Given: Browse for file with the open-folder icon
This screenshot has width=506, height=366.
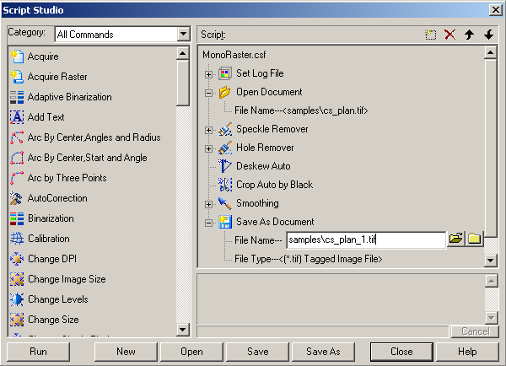Looking at the screenshot, I should 456,240.
